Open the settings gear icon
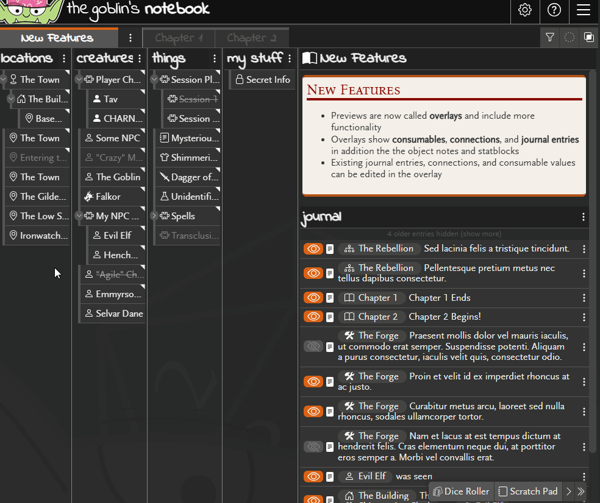600x503 pixels. click(x=525, y=10)
